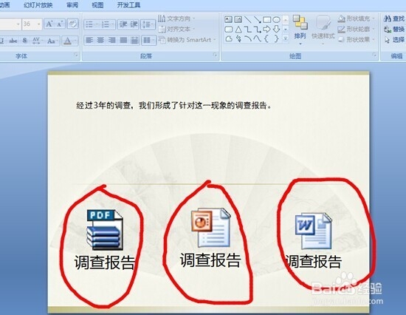Increase font size with grow font icon
Viewport: 406px width, 315px height.
49,24
